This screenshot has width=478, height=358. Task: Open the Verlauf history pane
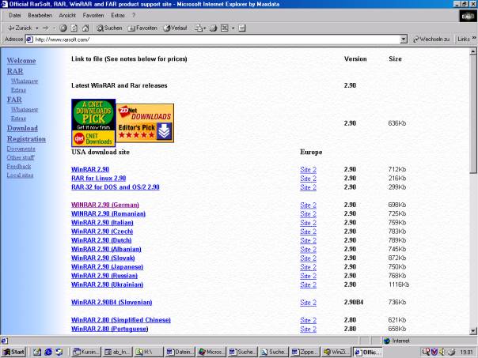[x=175, y=28]
